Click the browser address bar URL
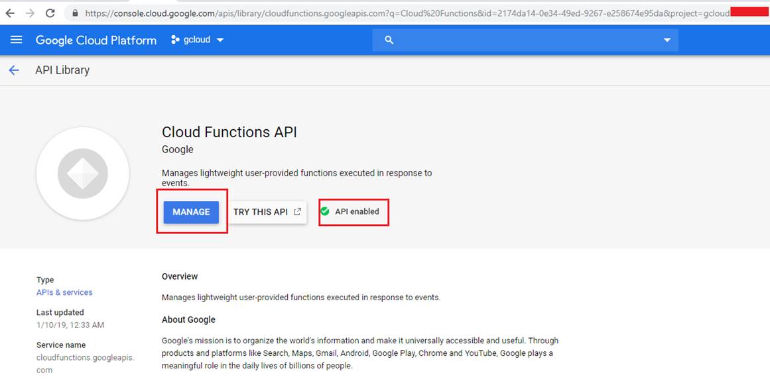 coord(408,13)
